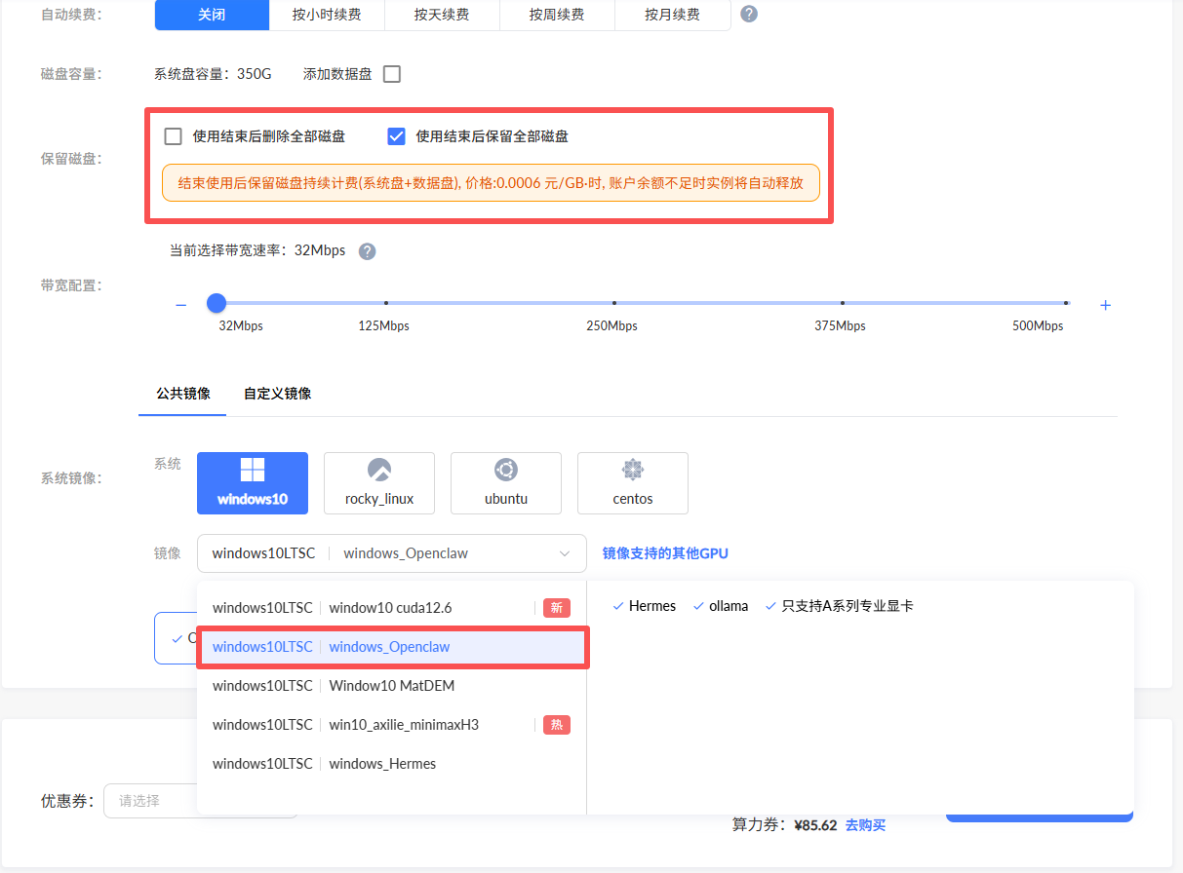Choose 按小时续费 auto-renewal option
The height and width of the screenshot is (873, 1183).
point(327,15)
